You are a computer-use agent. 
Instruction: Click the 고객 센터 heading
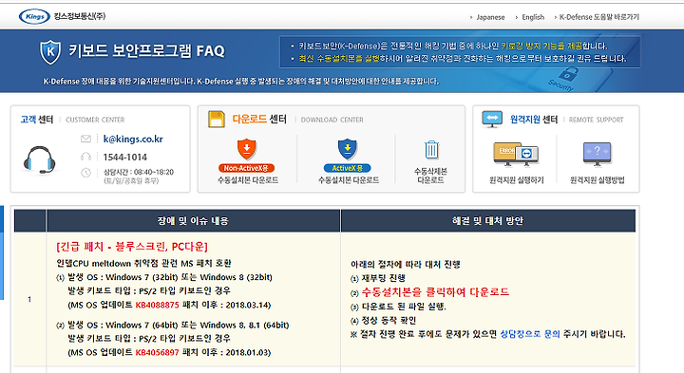pos(37,120)
